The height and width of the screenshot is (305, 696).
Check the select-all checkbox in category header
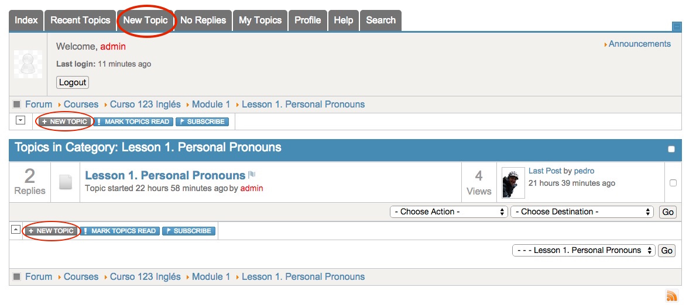pyautogui.click(x=671, y=149)
